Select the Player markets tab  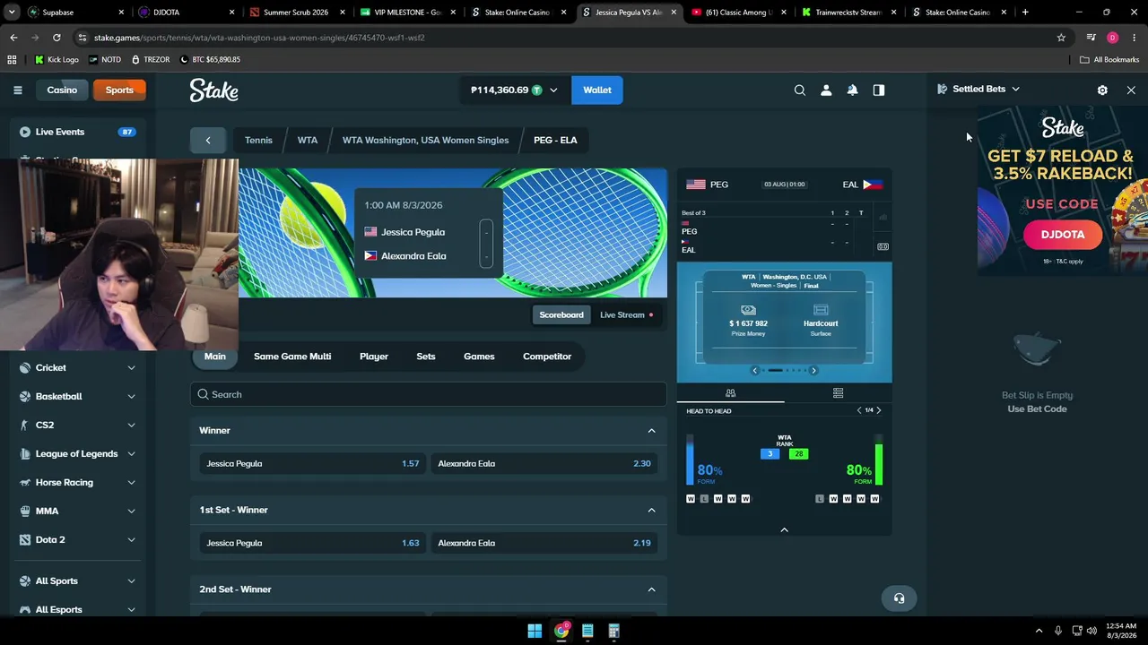(374, 357)
